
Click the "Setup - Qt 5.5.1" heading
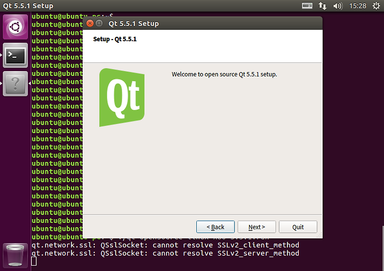click(x=115, y=39)
